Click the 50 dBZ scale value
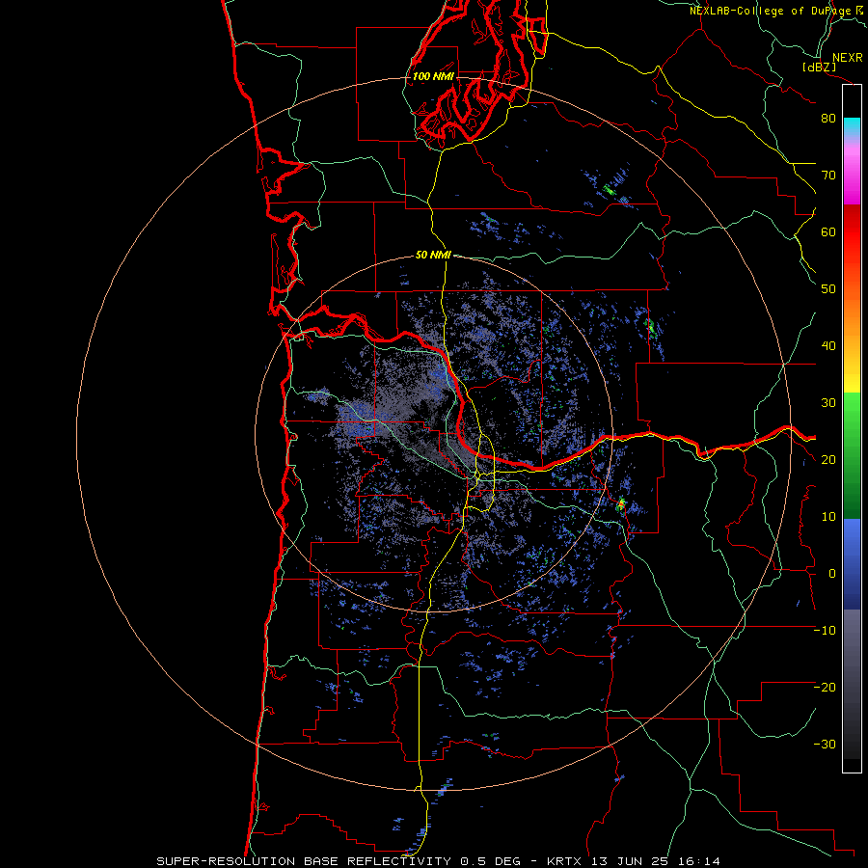 coord(828,289)
